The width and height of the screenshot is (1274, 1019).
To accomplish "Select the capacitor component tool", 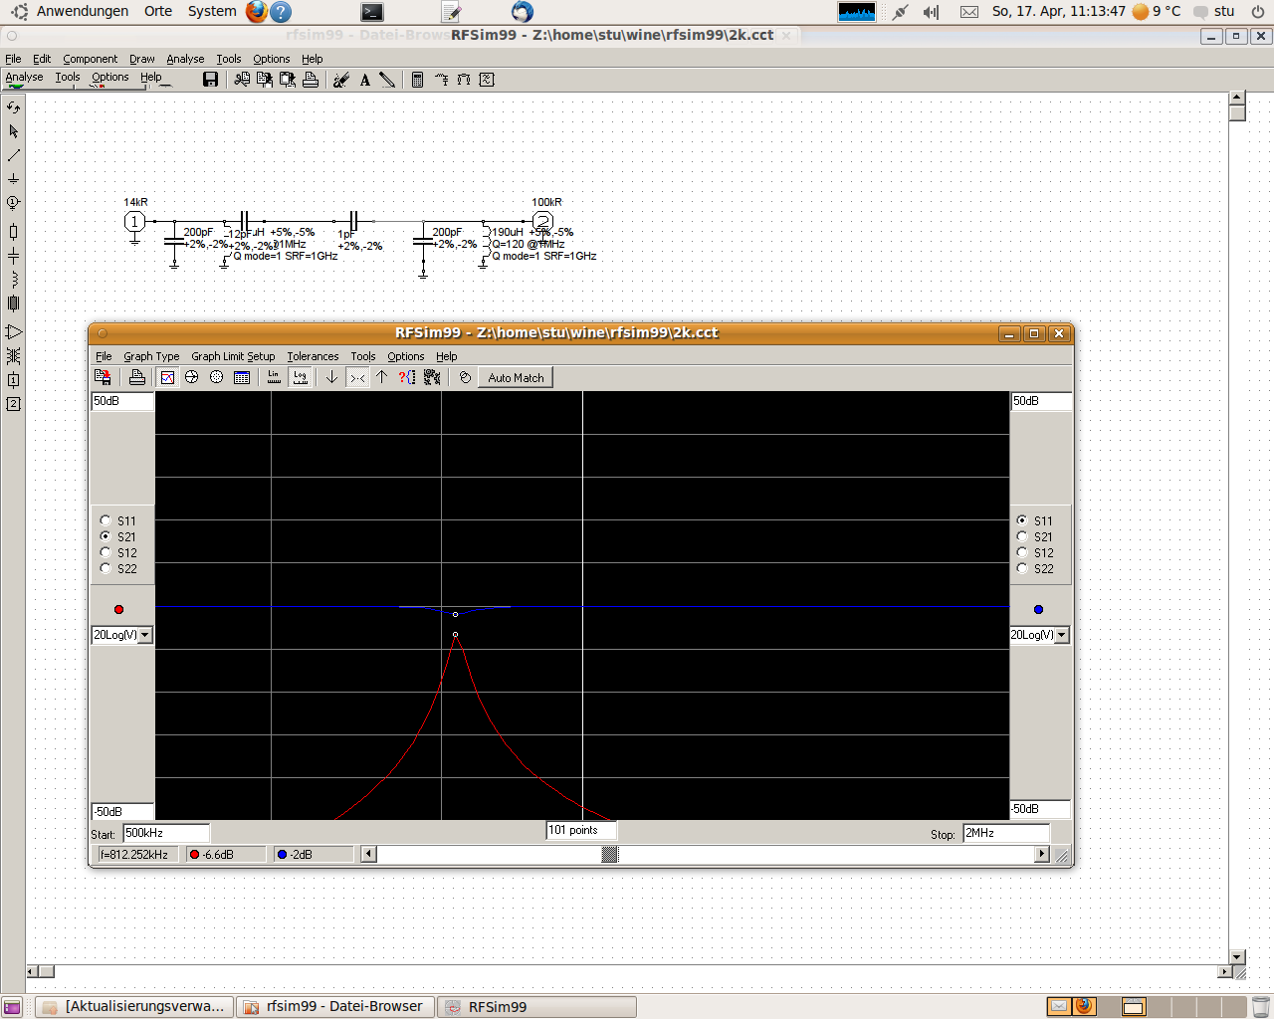I will 13,256.
